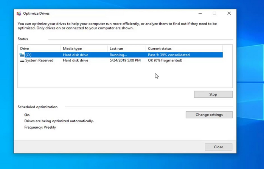
Task: Click the '5/24/2019 5:08 PM' cell
Action: (x=125, y=60)
